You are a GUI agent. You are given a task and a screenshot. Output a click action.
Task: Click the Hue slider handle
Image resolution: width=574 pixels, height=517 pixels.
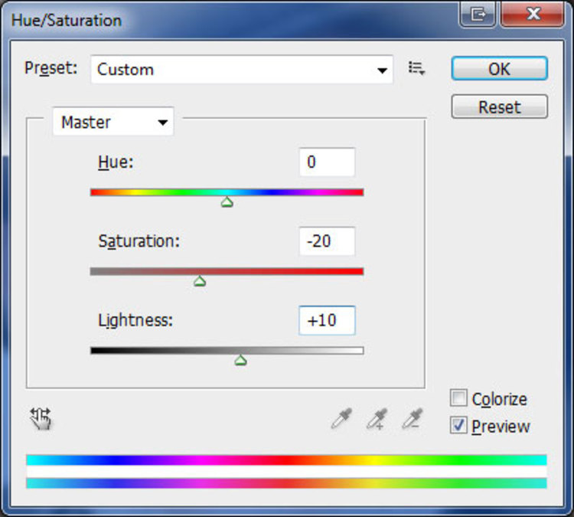[227, 202]
